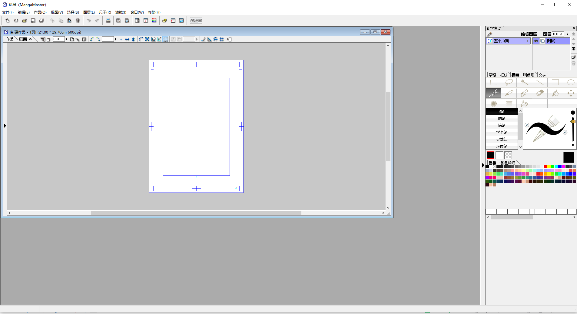This screenshot has width=577, height=314.
Task: Open the 滤镜(I) menu
Action: click(x=121, y=12)
